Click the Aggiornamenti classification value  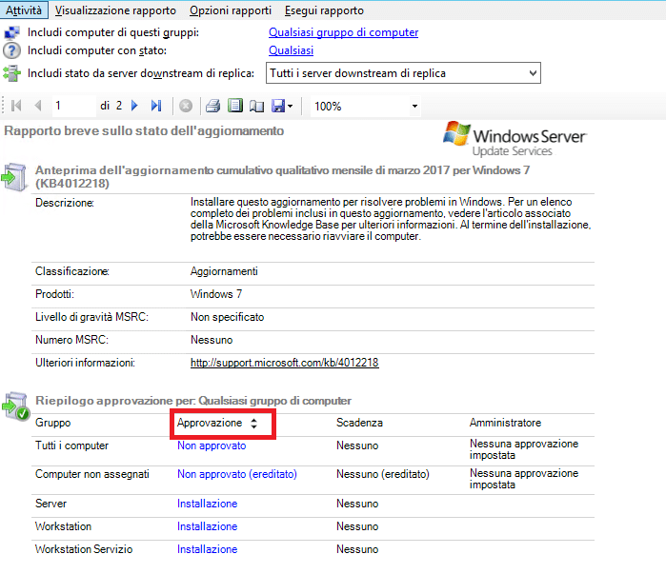(x=224, y=271)
